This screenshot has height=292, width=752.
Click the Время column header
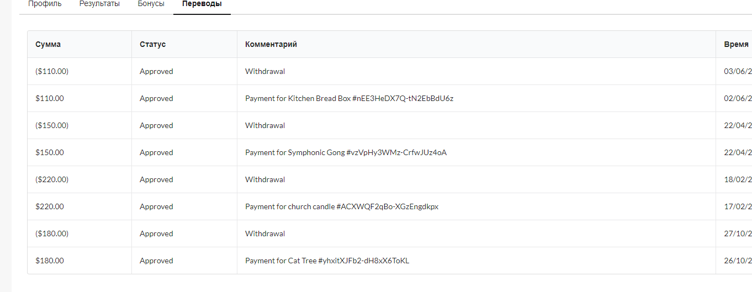pos(736,44)
